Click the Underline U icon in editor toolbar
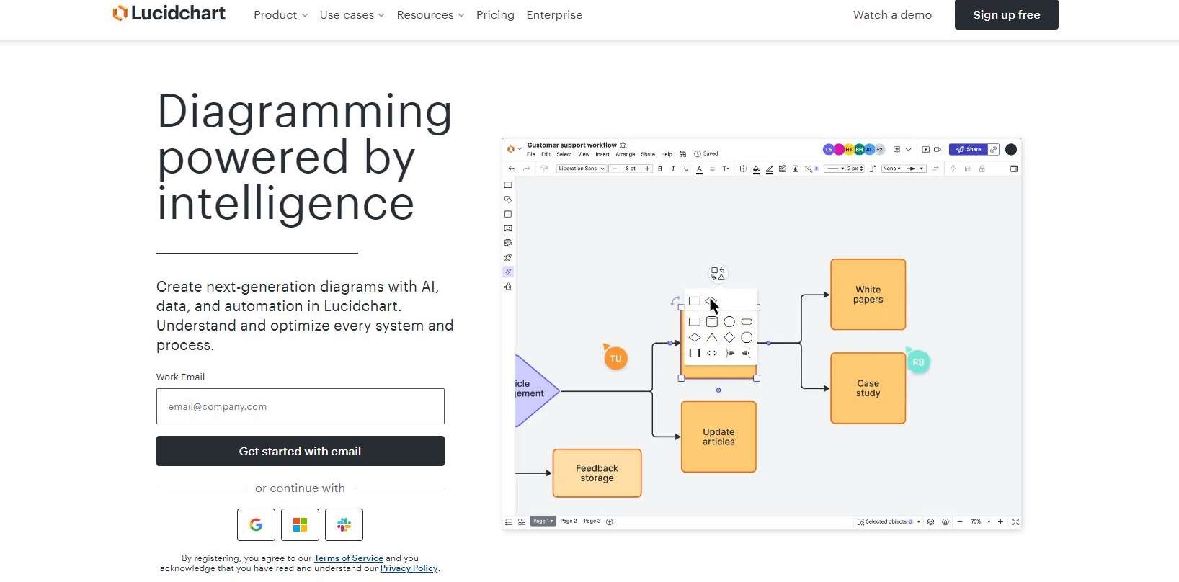 pos(686,169)
